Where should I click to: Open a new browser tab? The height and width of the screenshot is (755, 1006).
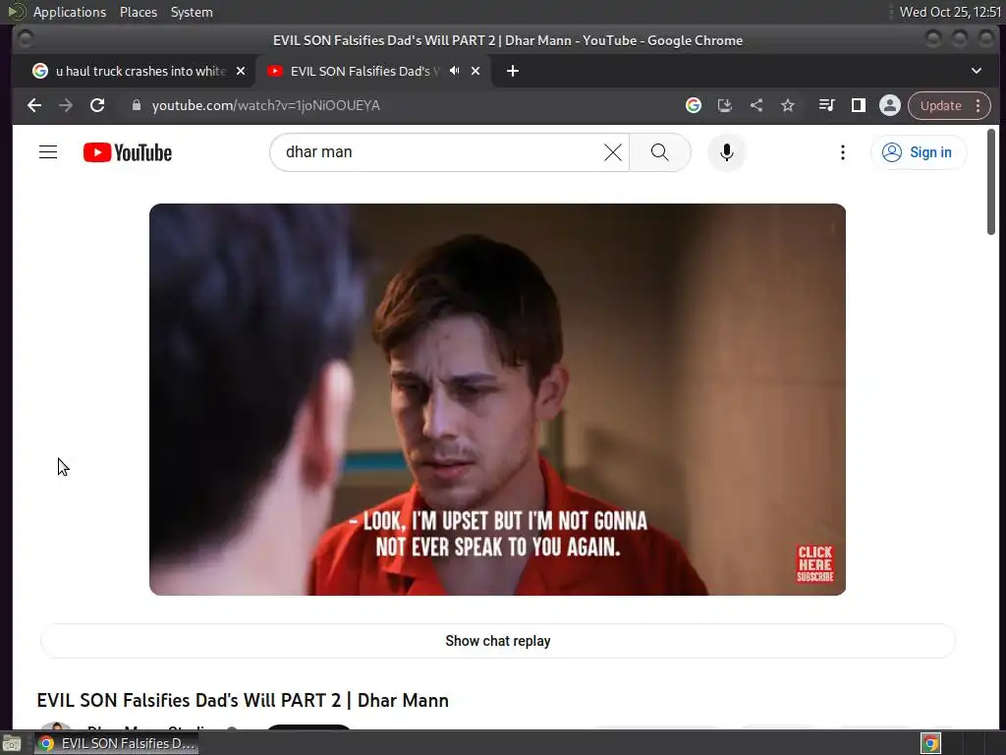[x=512, y=71]
